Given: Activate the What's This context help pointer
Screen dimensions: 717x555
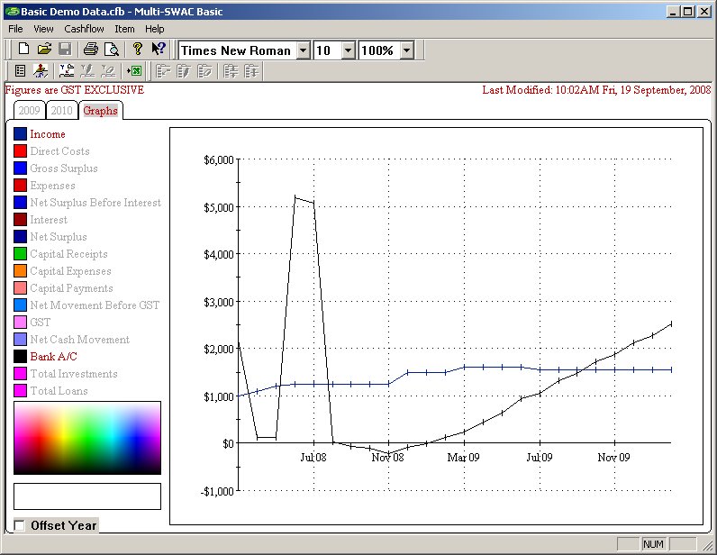Looking at the screenshot, I should click(159, 49).
